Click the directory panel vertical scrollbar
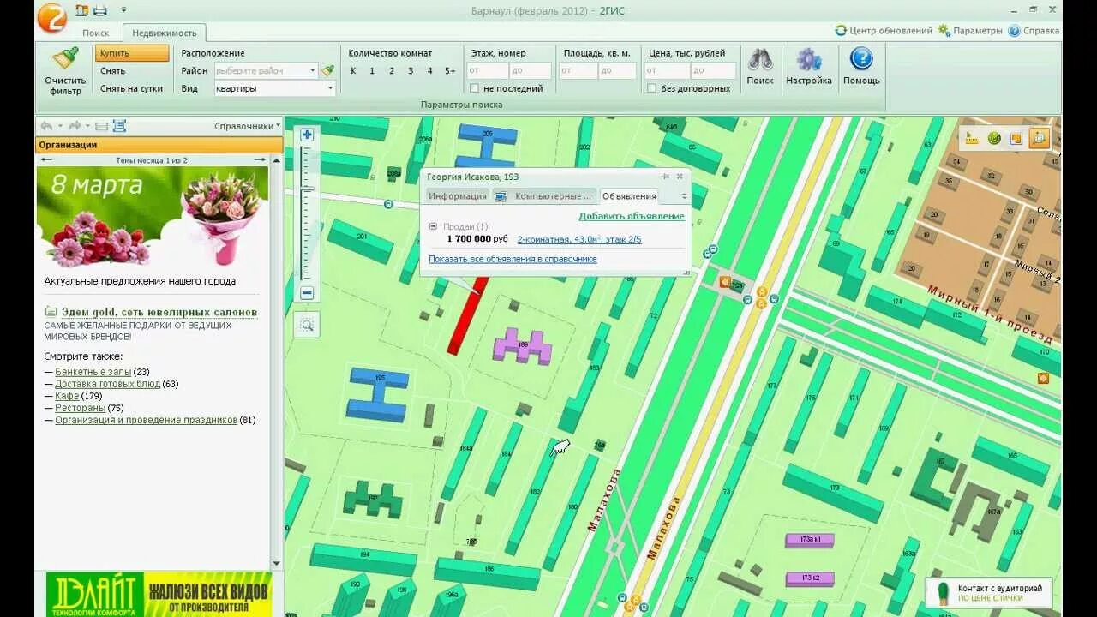 click(276, 360)
